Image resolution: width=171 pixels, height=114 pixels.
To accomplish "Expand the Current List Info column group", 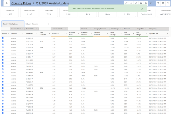I will point(66,29).
